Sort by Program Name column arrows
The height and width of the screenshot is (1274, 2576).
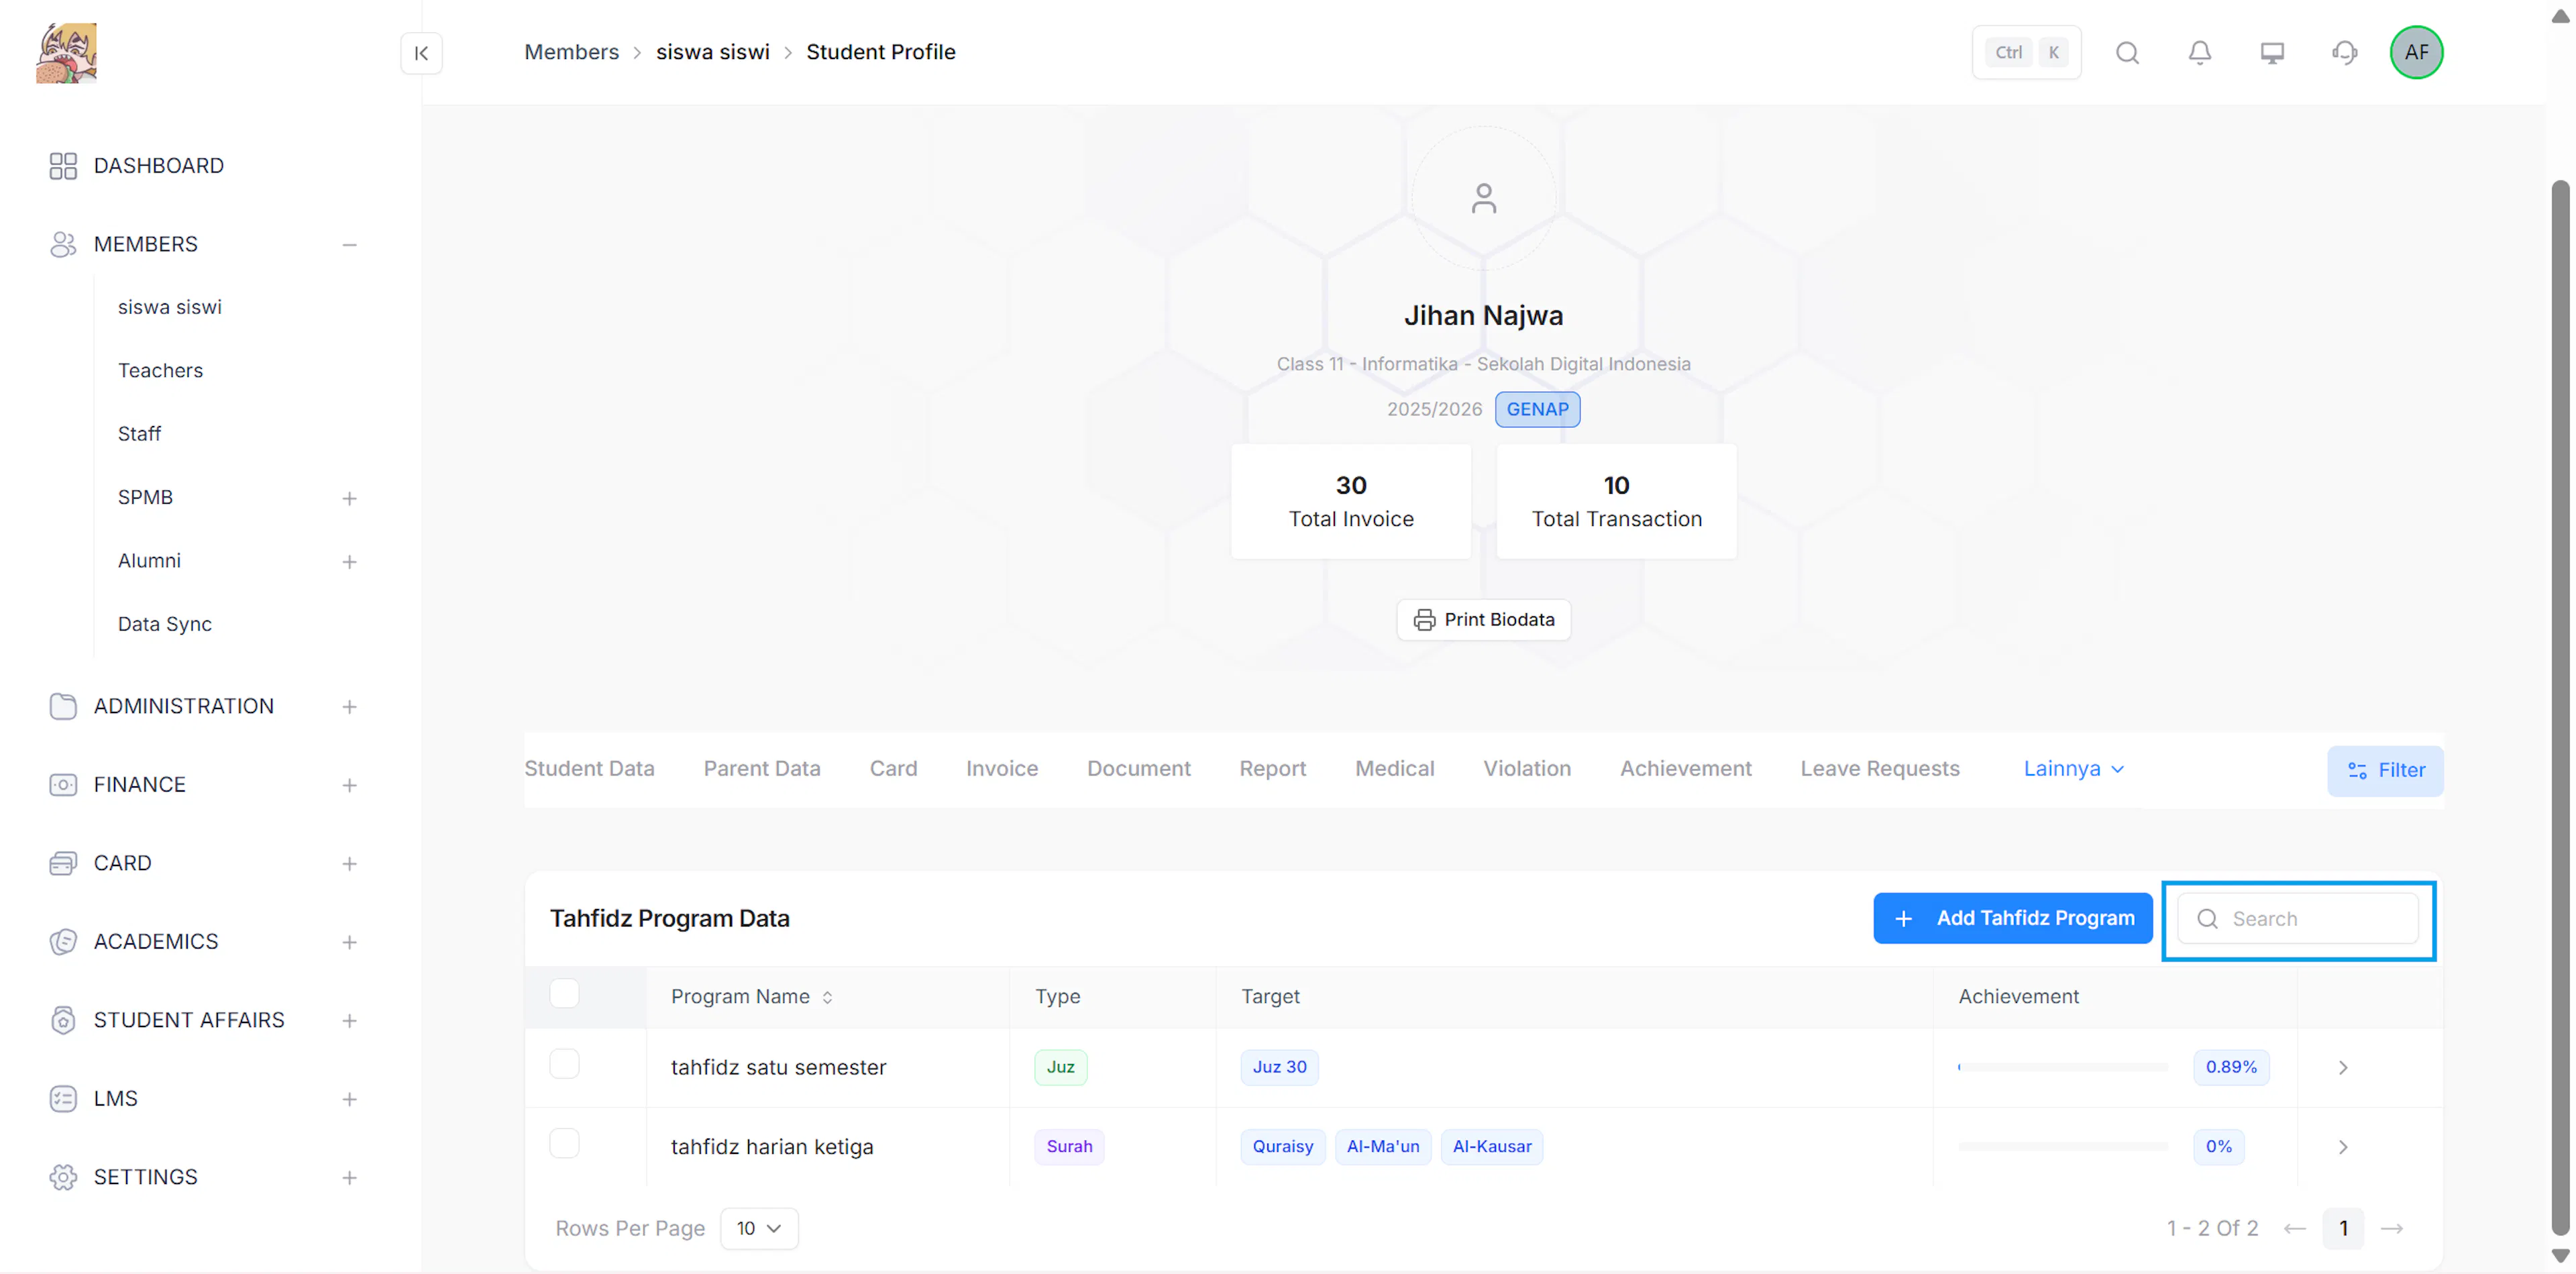click(x=827, y=997)
